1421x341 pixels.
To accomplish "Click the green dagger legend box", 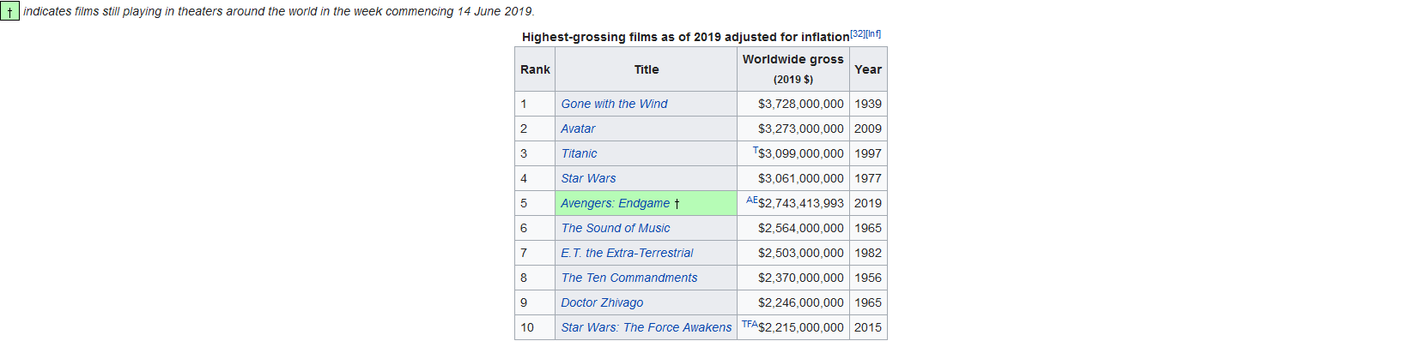I will [x=9, y=12].
